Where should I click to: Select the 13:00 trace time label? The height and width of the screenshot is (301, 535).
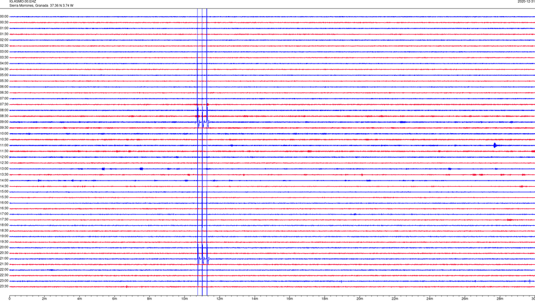pos(4,168)
